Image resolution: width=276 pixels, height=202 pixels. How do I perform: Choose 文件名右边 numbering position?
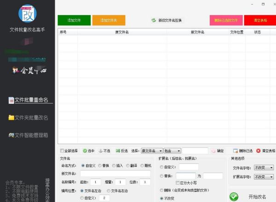tap(109, 190)
